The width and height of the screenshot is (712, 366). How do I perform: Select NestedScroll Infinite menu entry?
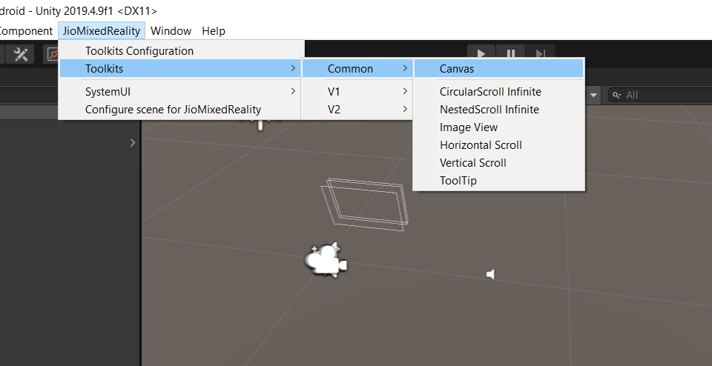489,110
